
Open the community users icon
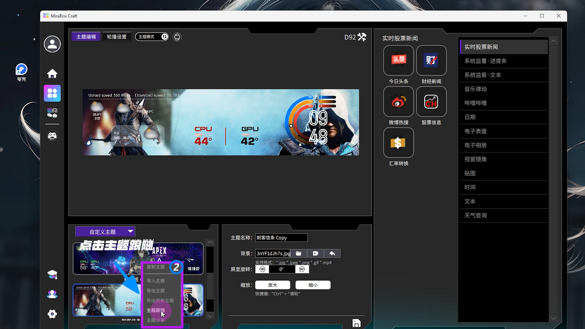click(x=52, y=294)
